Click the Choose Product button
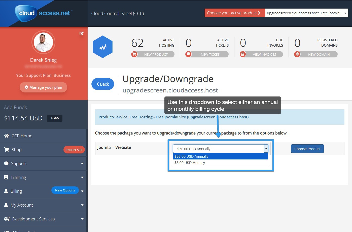Image resolution: width=352 pixels, height=232 pixels. coord(307,149)
